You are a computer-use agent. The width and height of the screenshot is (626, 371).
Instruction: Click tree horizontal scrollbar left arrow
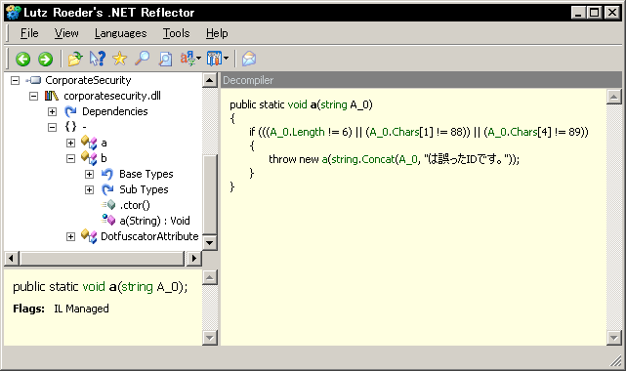[x=12, y=258]
